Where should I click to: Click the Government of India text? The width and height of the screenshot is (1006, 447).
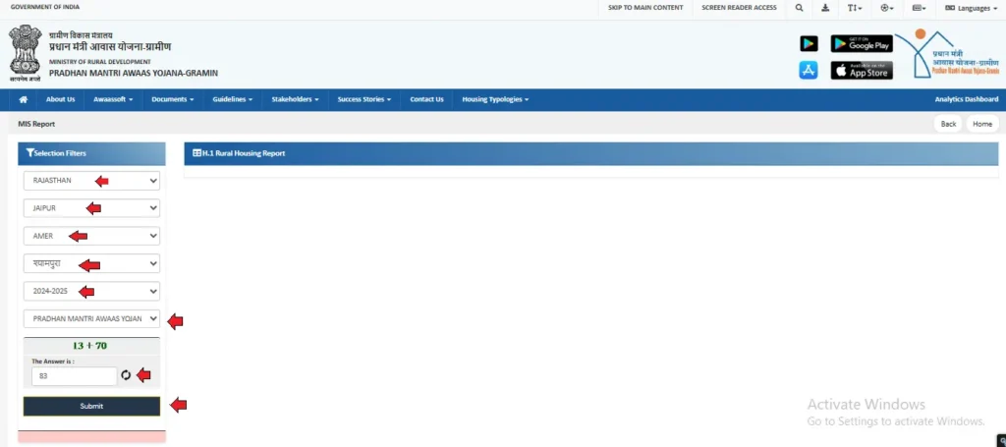coord(45,7)
